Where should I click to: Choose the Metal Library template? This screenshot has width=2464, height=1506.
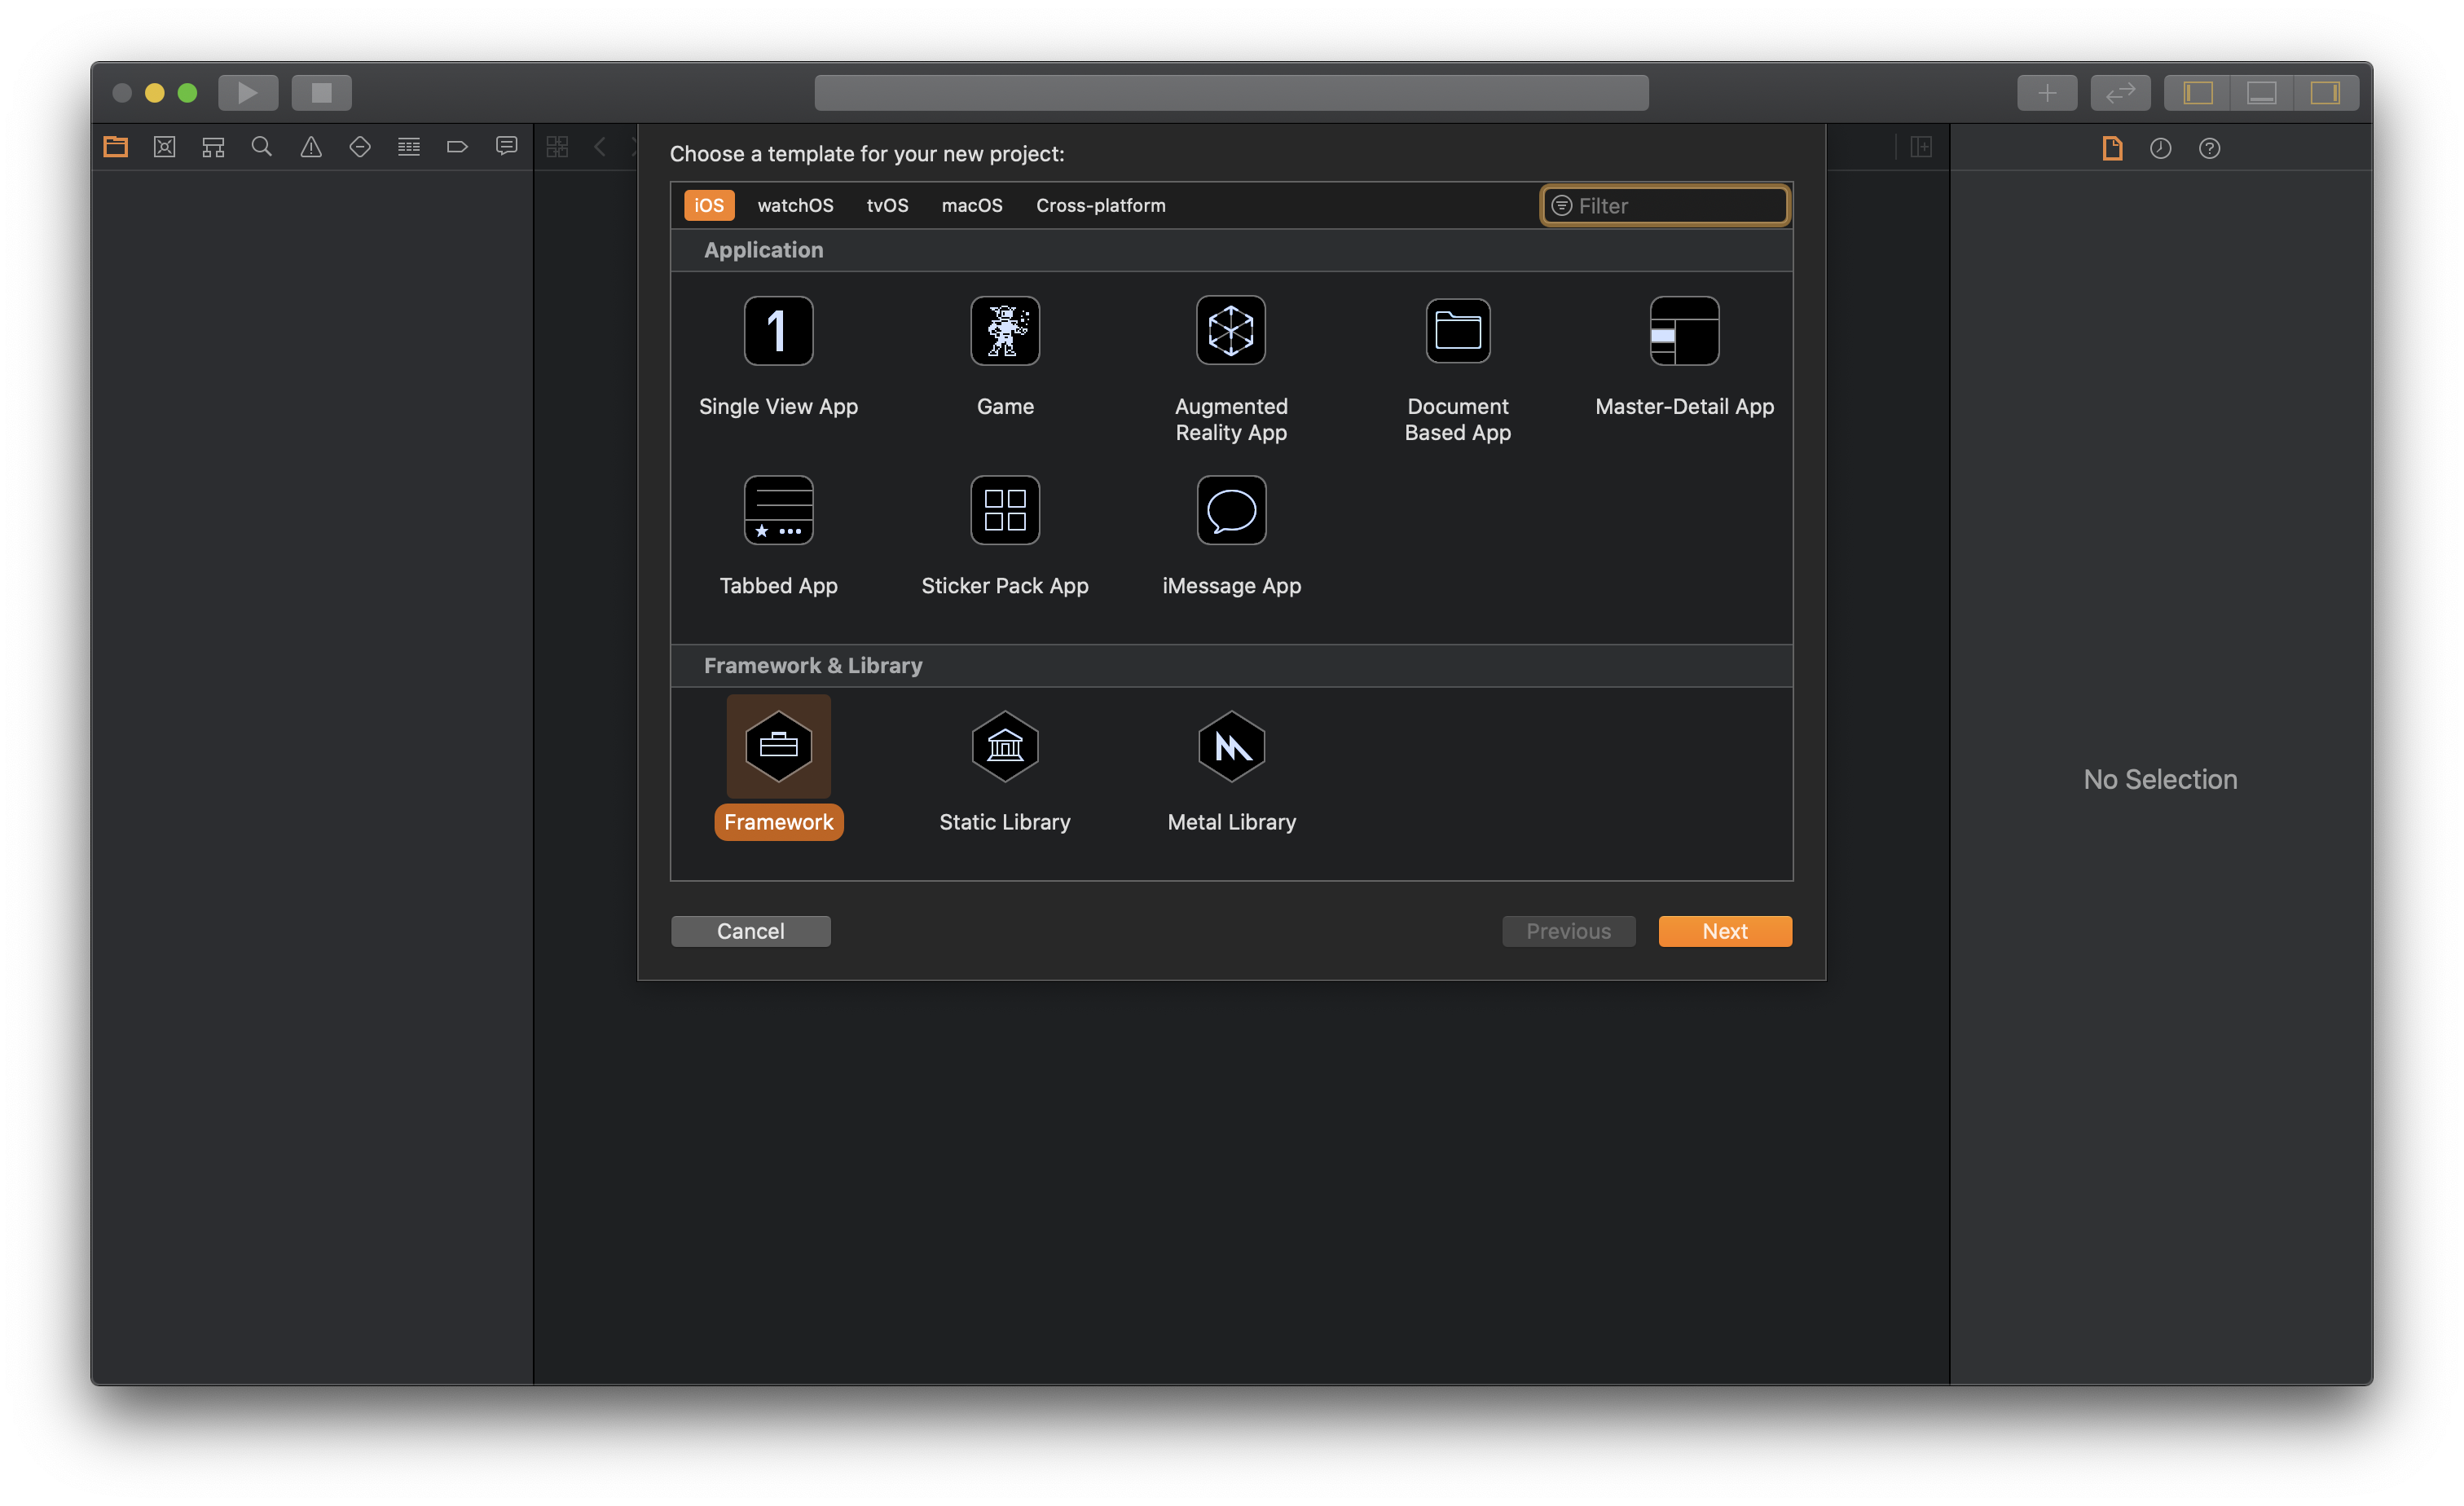1231,747
